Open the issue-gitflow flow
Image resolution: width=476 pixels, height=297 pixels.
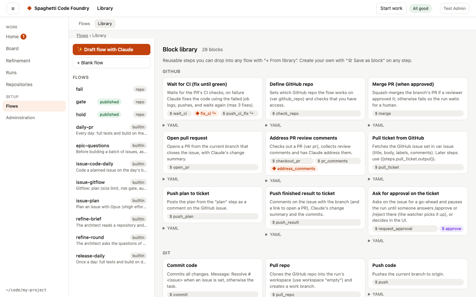tap(111, 185)
